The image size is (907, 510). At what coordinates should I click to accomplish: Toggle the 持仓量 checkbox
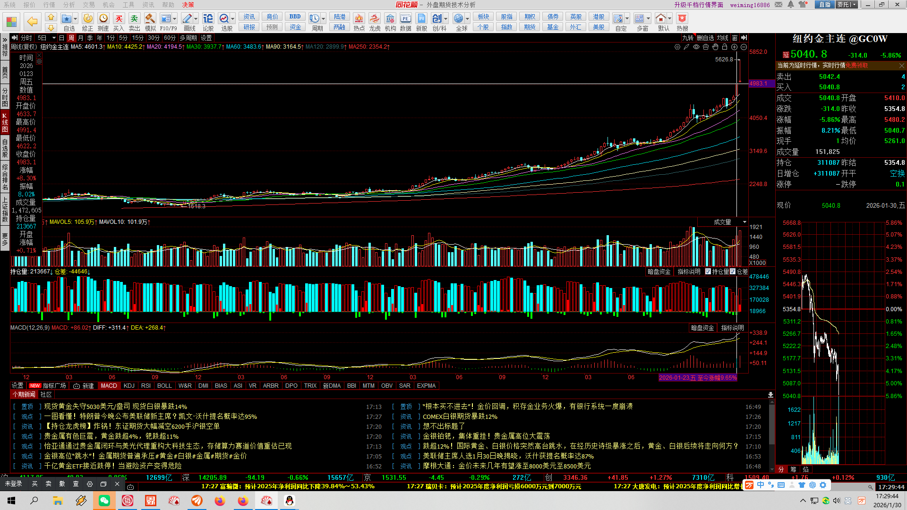pyautogui.click(x=708, y=272)
